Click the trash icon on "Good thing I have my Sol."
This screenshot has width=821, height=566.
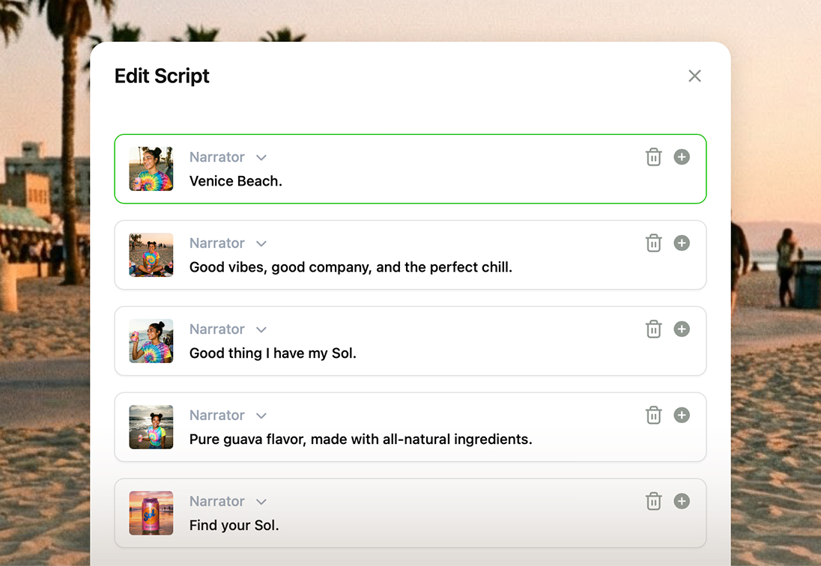(x=653, y=329)
